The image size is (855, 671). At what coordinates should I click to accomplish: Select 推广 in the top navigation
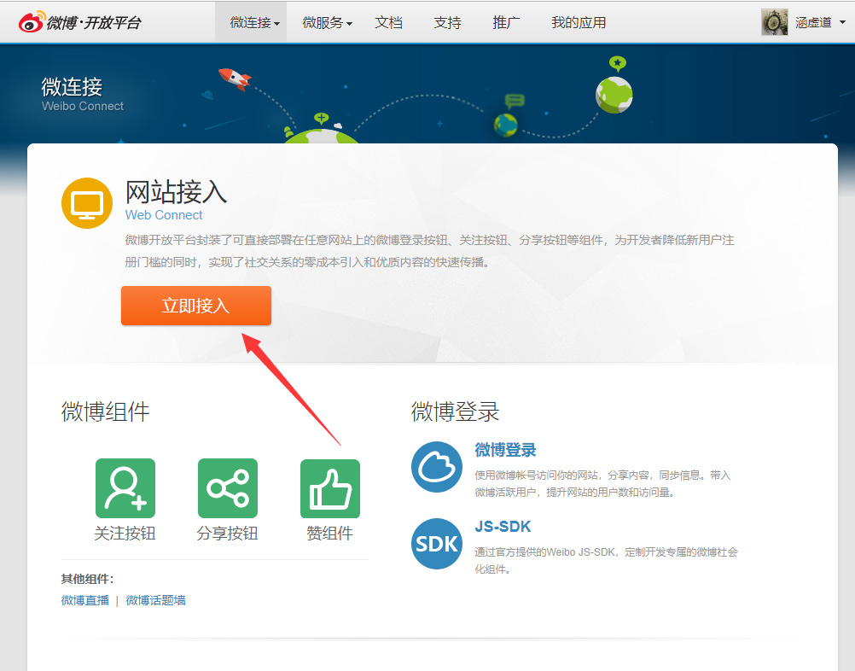click(x=506, y=23)
